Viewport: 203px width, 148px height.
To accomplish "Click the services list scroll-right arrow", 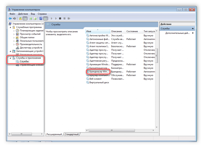I will tap(153, 131).
